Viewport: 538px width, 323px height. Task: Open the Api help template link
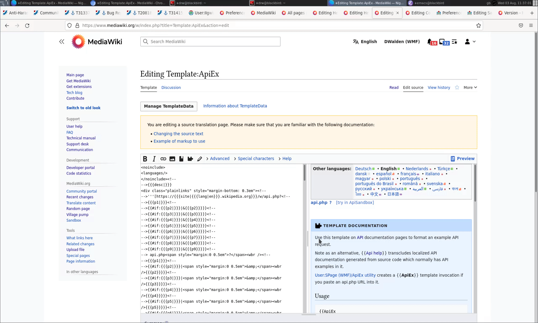tap(374, 253)
